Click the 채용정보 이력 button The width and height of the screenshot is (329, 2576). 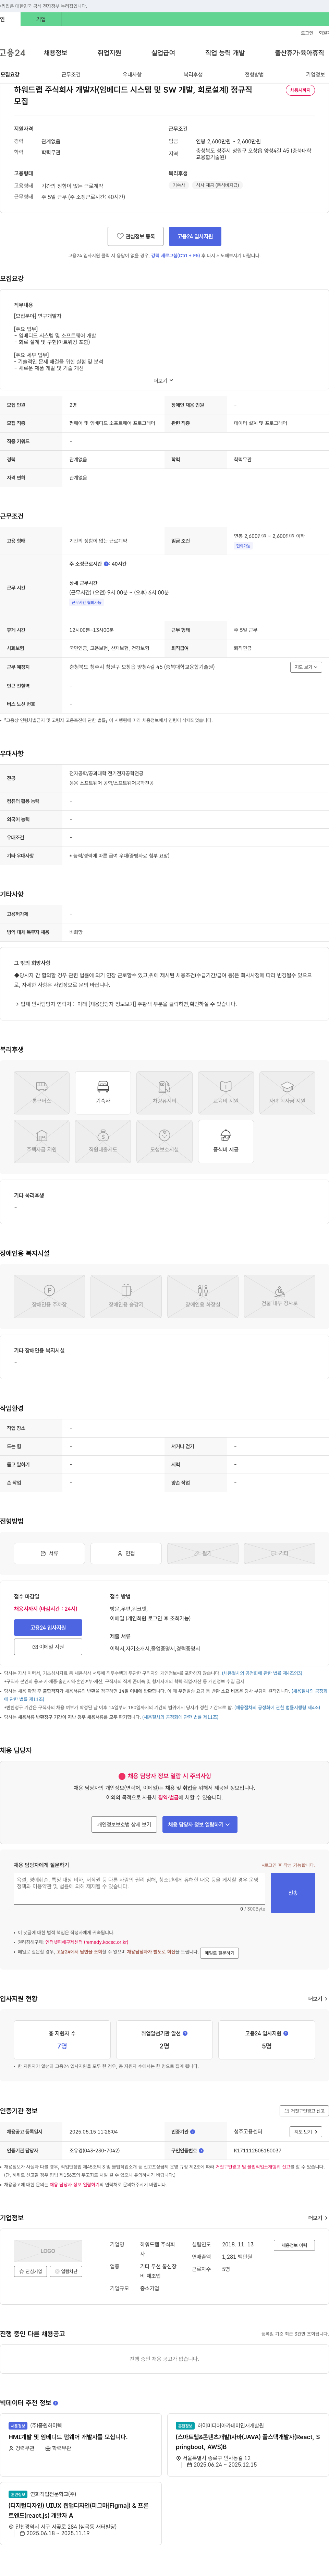tap(294, 2245)
